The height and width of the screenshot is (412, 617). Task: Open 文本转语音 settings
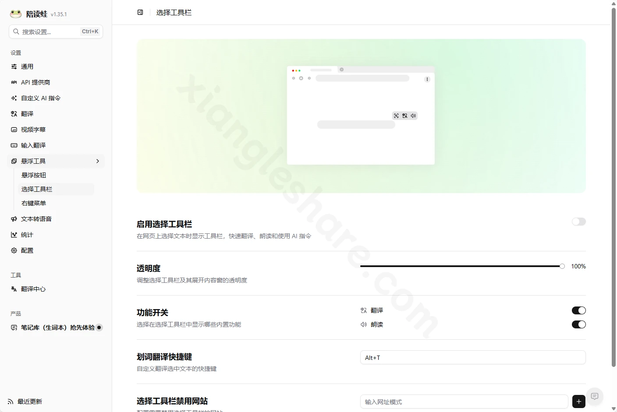pos(56,219)
